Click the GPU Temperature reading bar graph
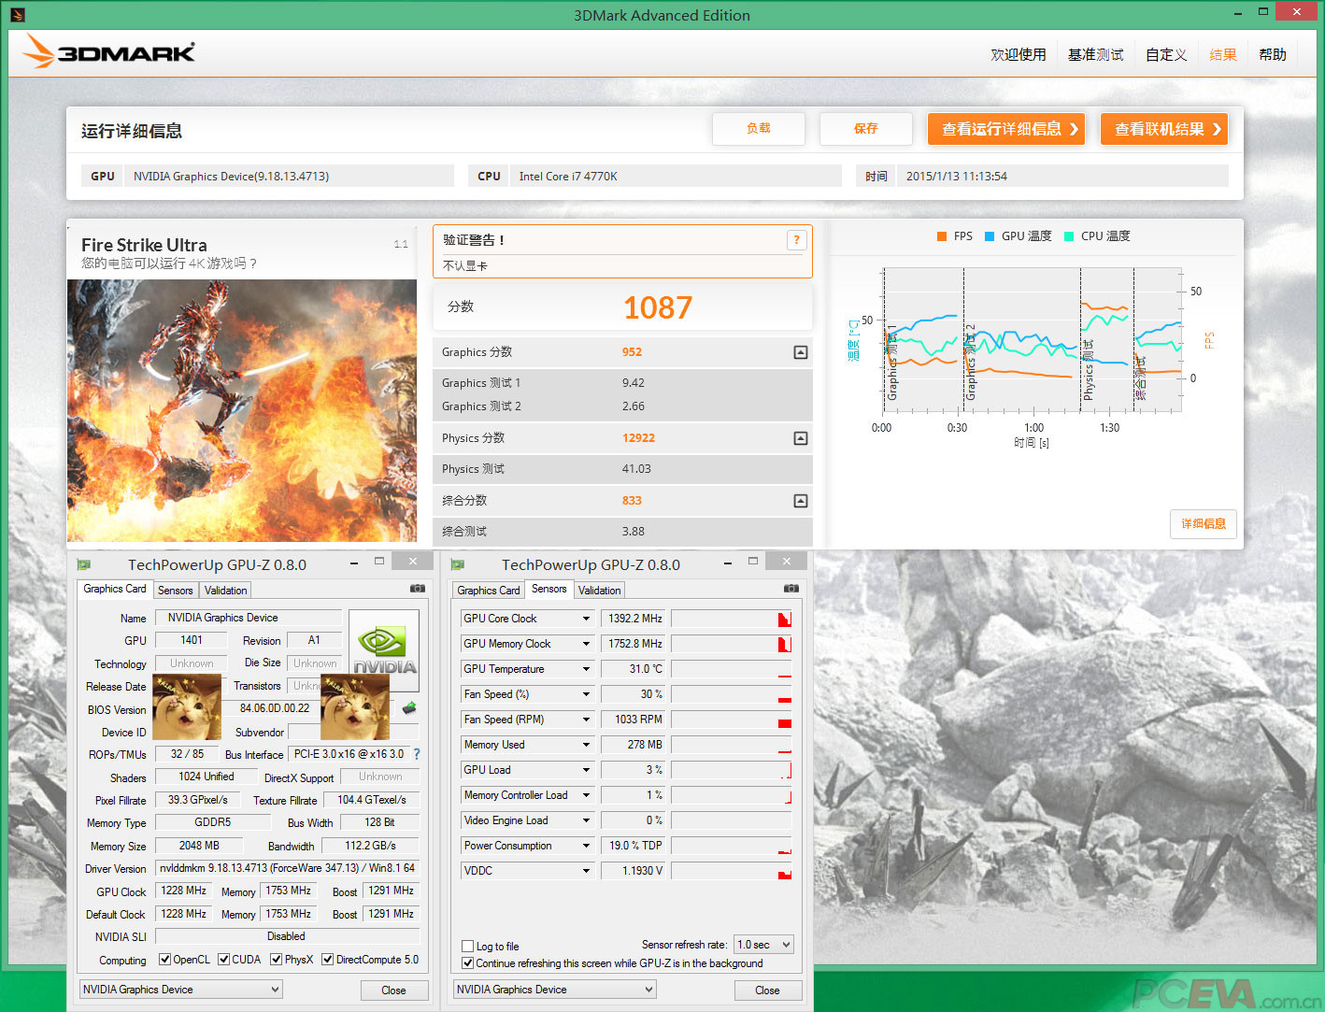1325x1012 pixels. tap(732, 668)
